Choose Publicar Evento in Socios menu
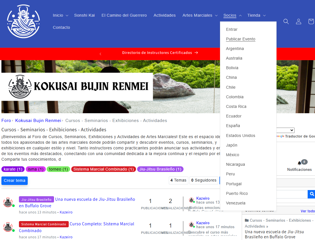 click(x=241, y=39)
